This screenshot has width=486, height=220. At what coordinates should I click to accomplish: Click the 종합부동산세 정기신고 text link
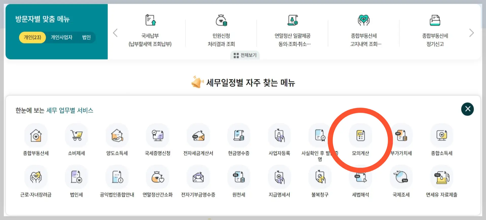[435, 40]
